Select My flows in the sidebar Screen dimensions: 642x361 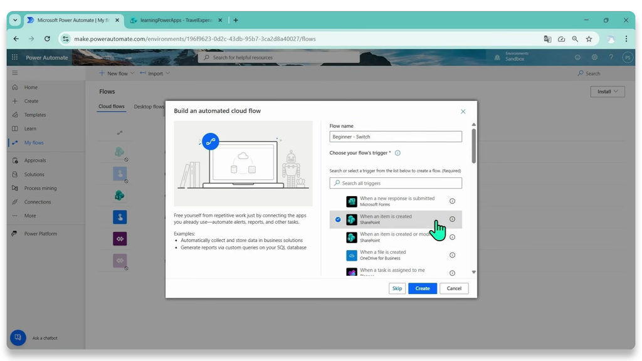pos(34,142)
